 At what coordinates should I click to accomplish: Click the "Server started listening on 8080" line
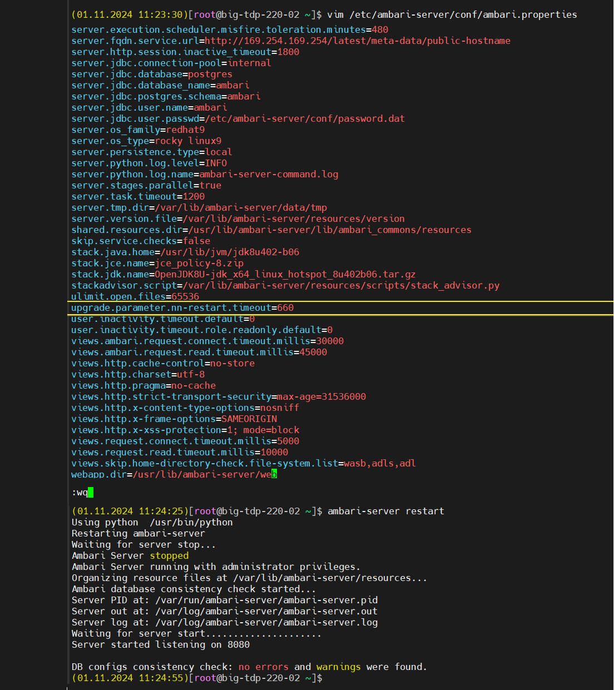point(161,645)
